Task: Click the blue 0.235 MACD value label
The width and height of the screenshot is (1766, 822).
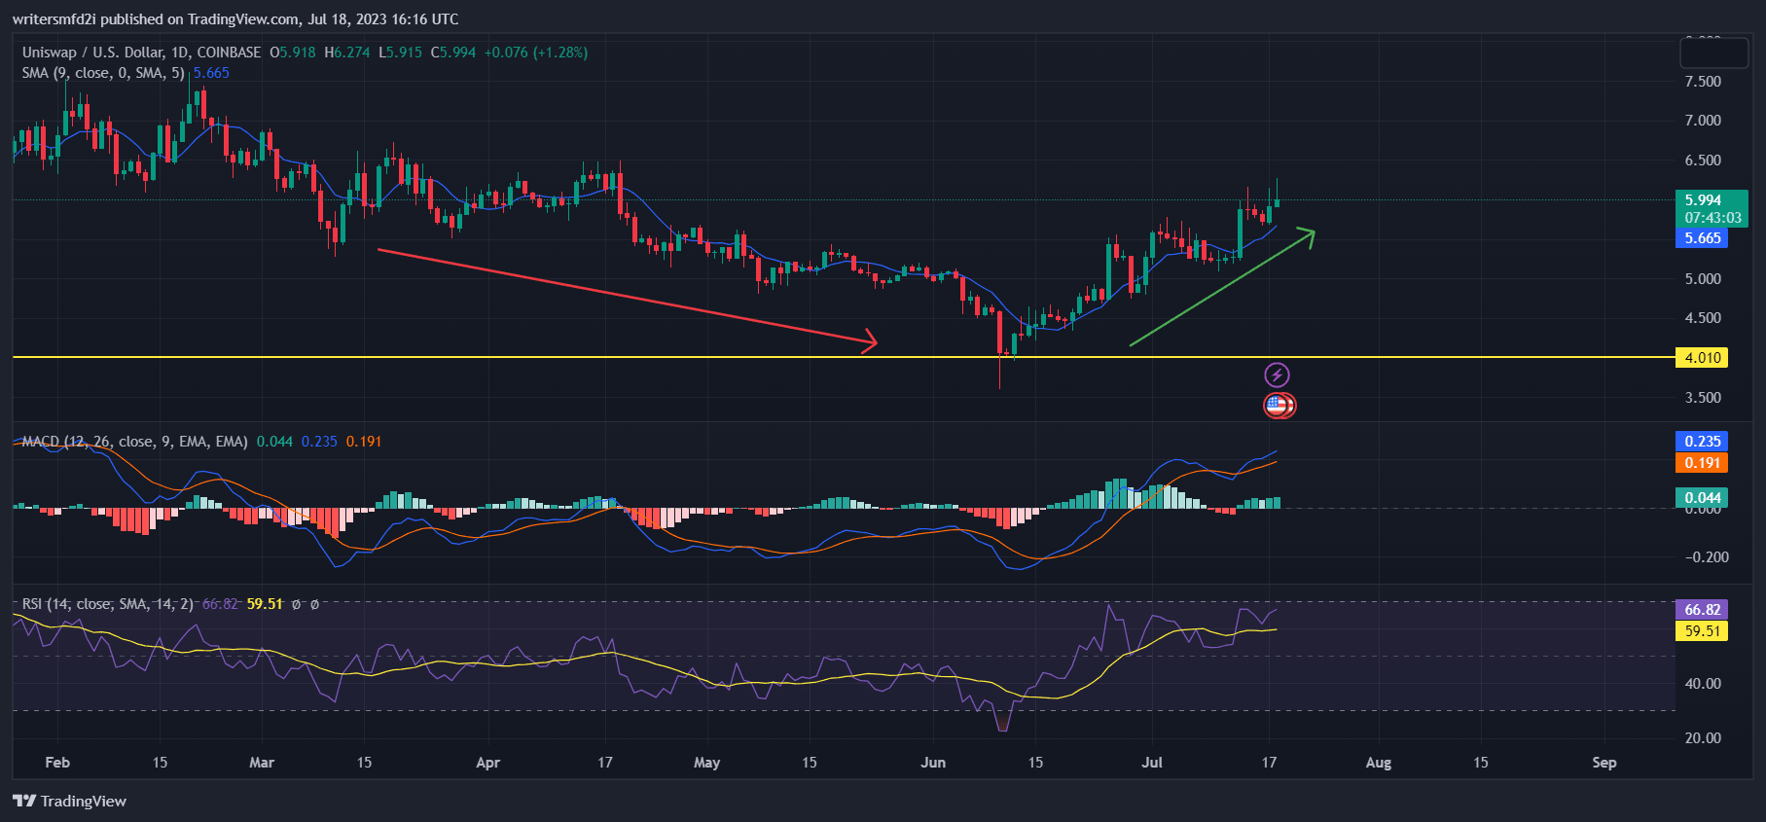Action: click(1702, 442)
